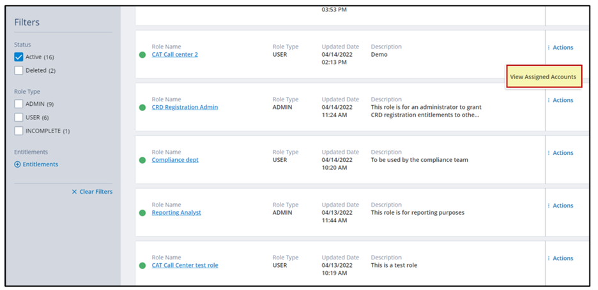Open Actions menu for Reporting Analyst
Image resolution: width=598 pixels, height=290 pixels.
point(560,206)
